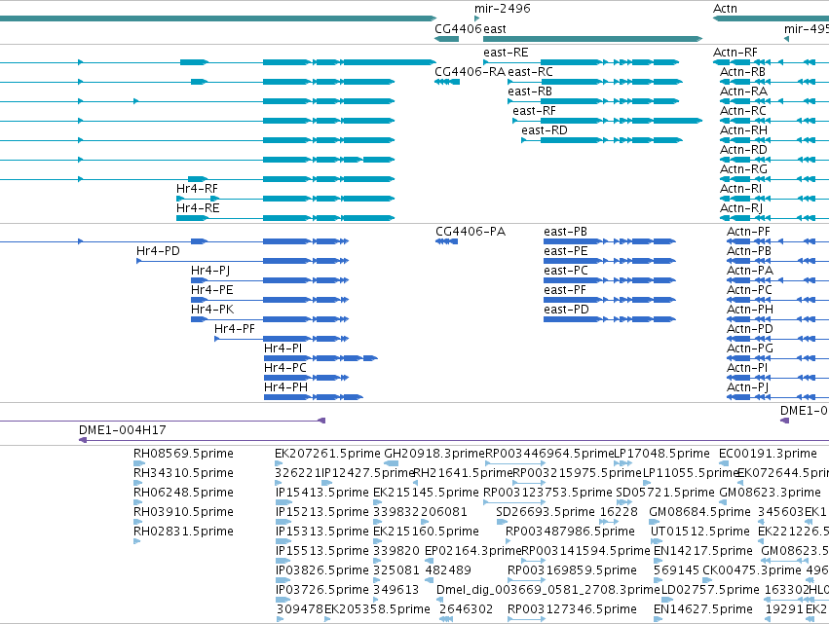The height and width of the screenshot is (624, 829).
Task: Select the Actn-PF protein label
Action: coord(748,232)
